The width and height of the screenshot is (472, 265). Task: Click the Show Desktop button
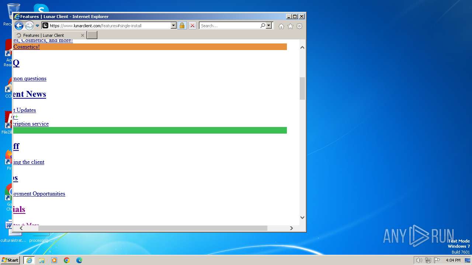point(468,260)
